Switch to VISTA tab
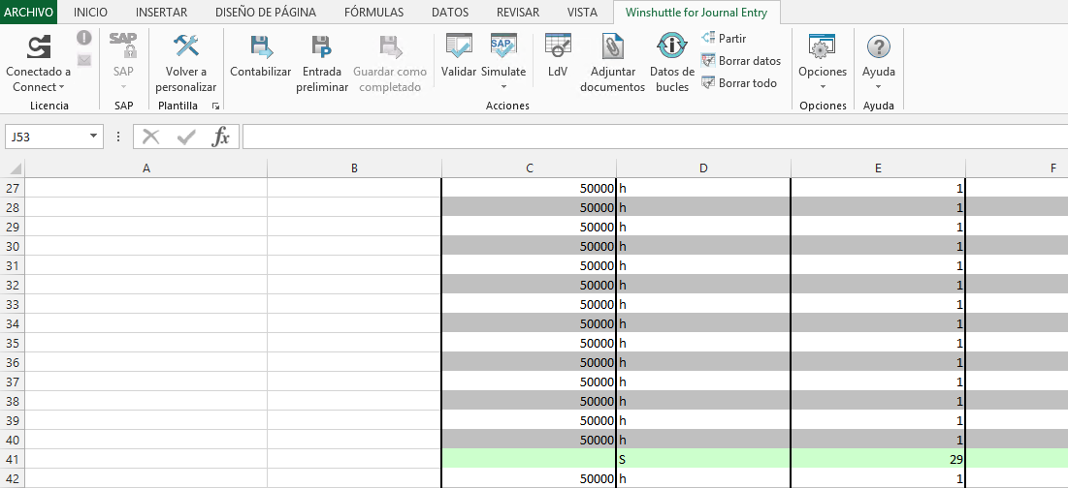1068x488 pixels. [x=582, y=13]
